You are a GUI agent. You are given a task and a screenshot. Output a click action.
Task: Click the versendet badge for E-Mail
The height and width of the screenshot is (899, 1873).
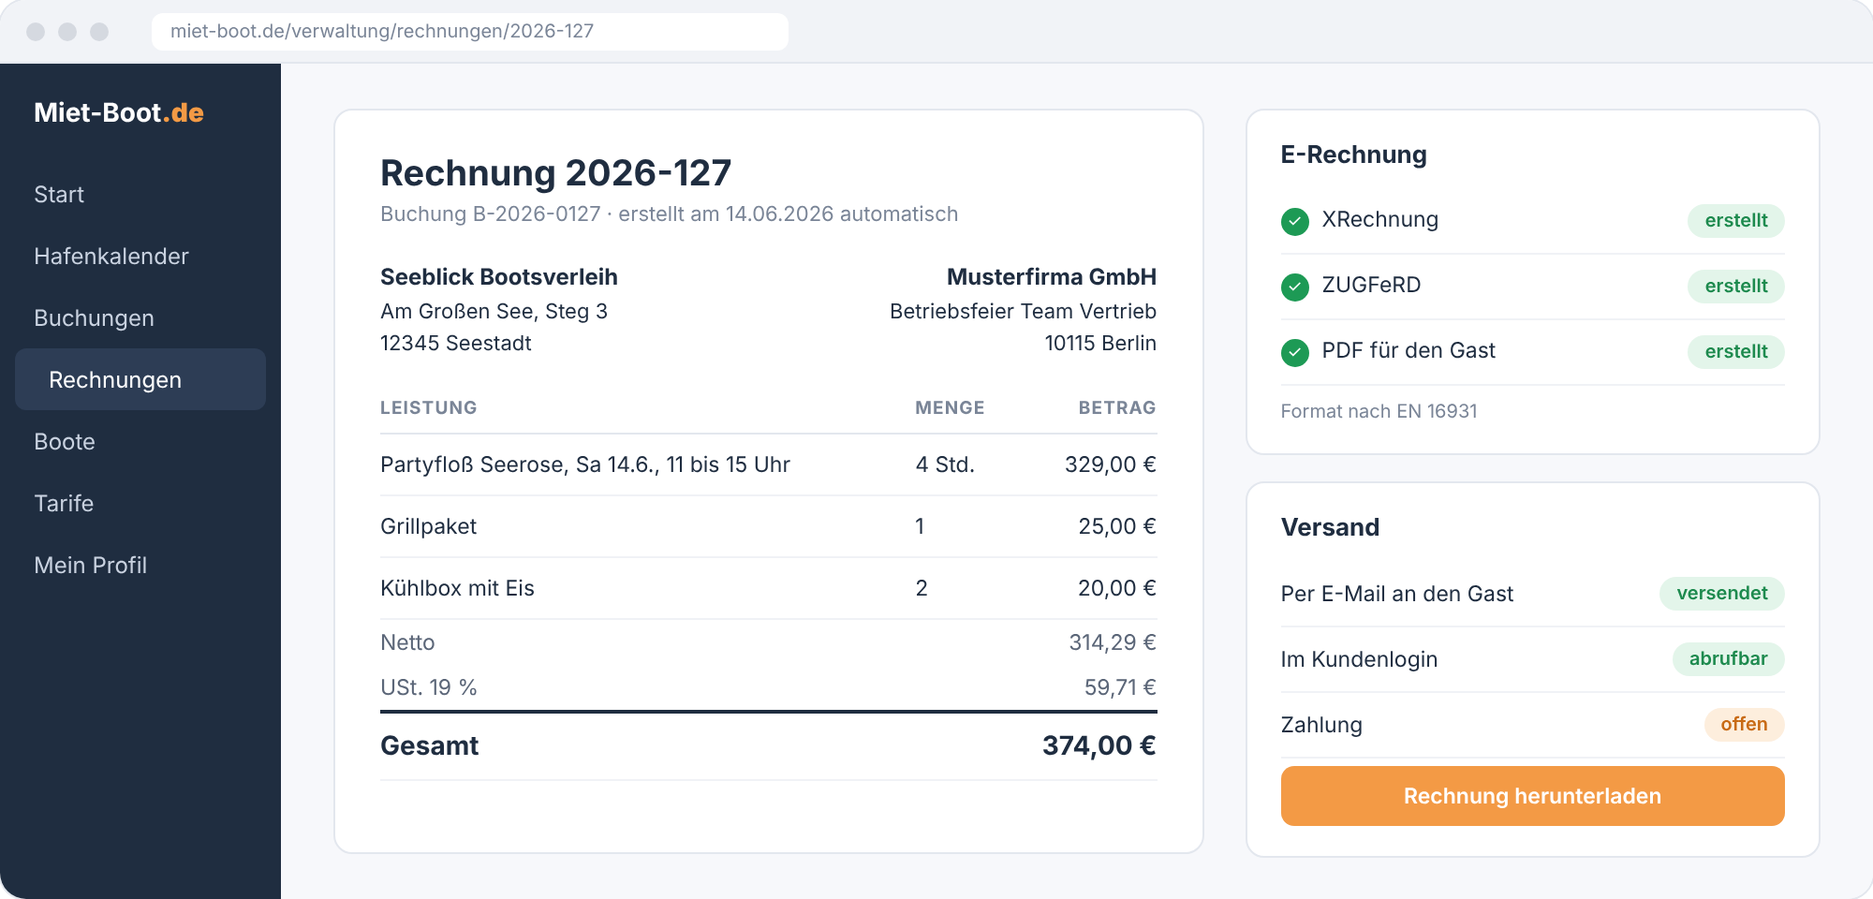1721,594
